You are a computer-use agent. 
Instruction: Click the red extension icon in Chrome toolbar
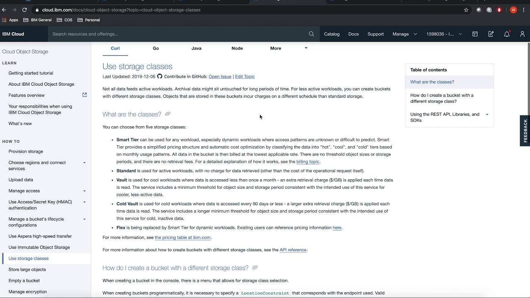(499, 10)
